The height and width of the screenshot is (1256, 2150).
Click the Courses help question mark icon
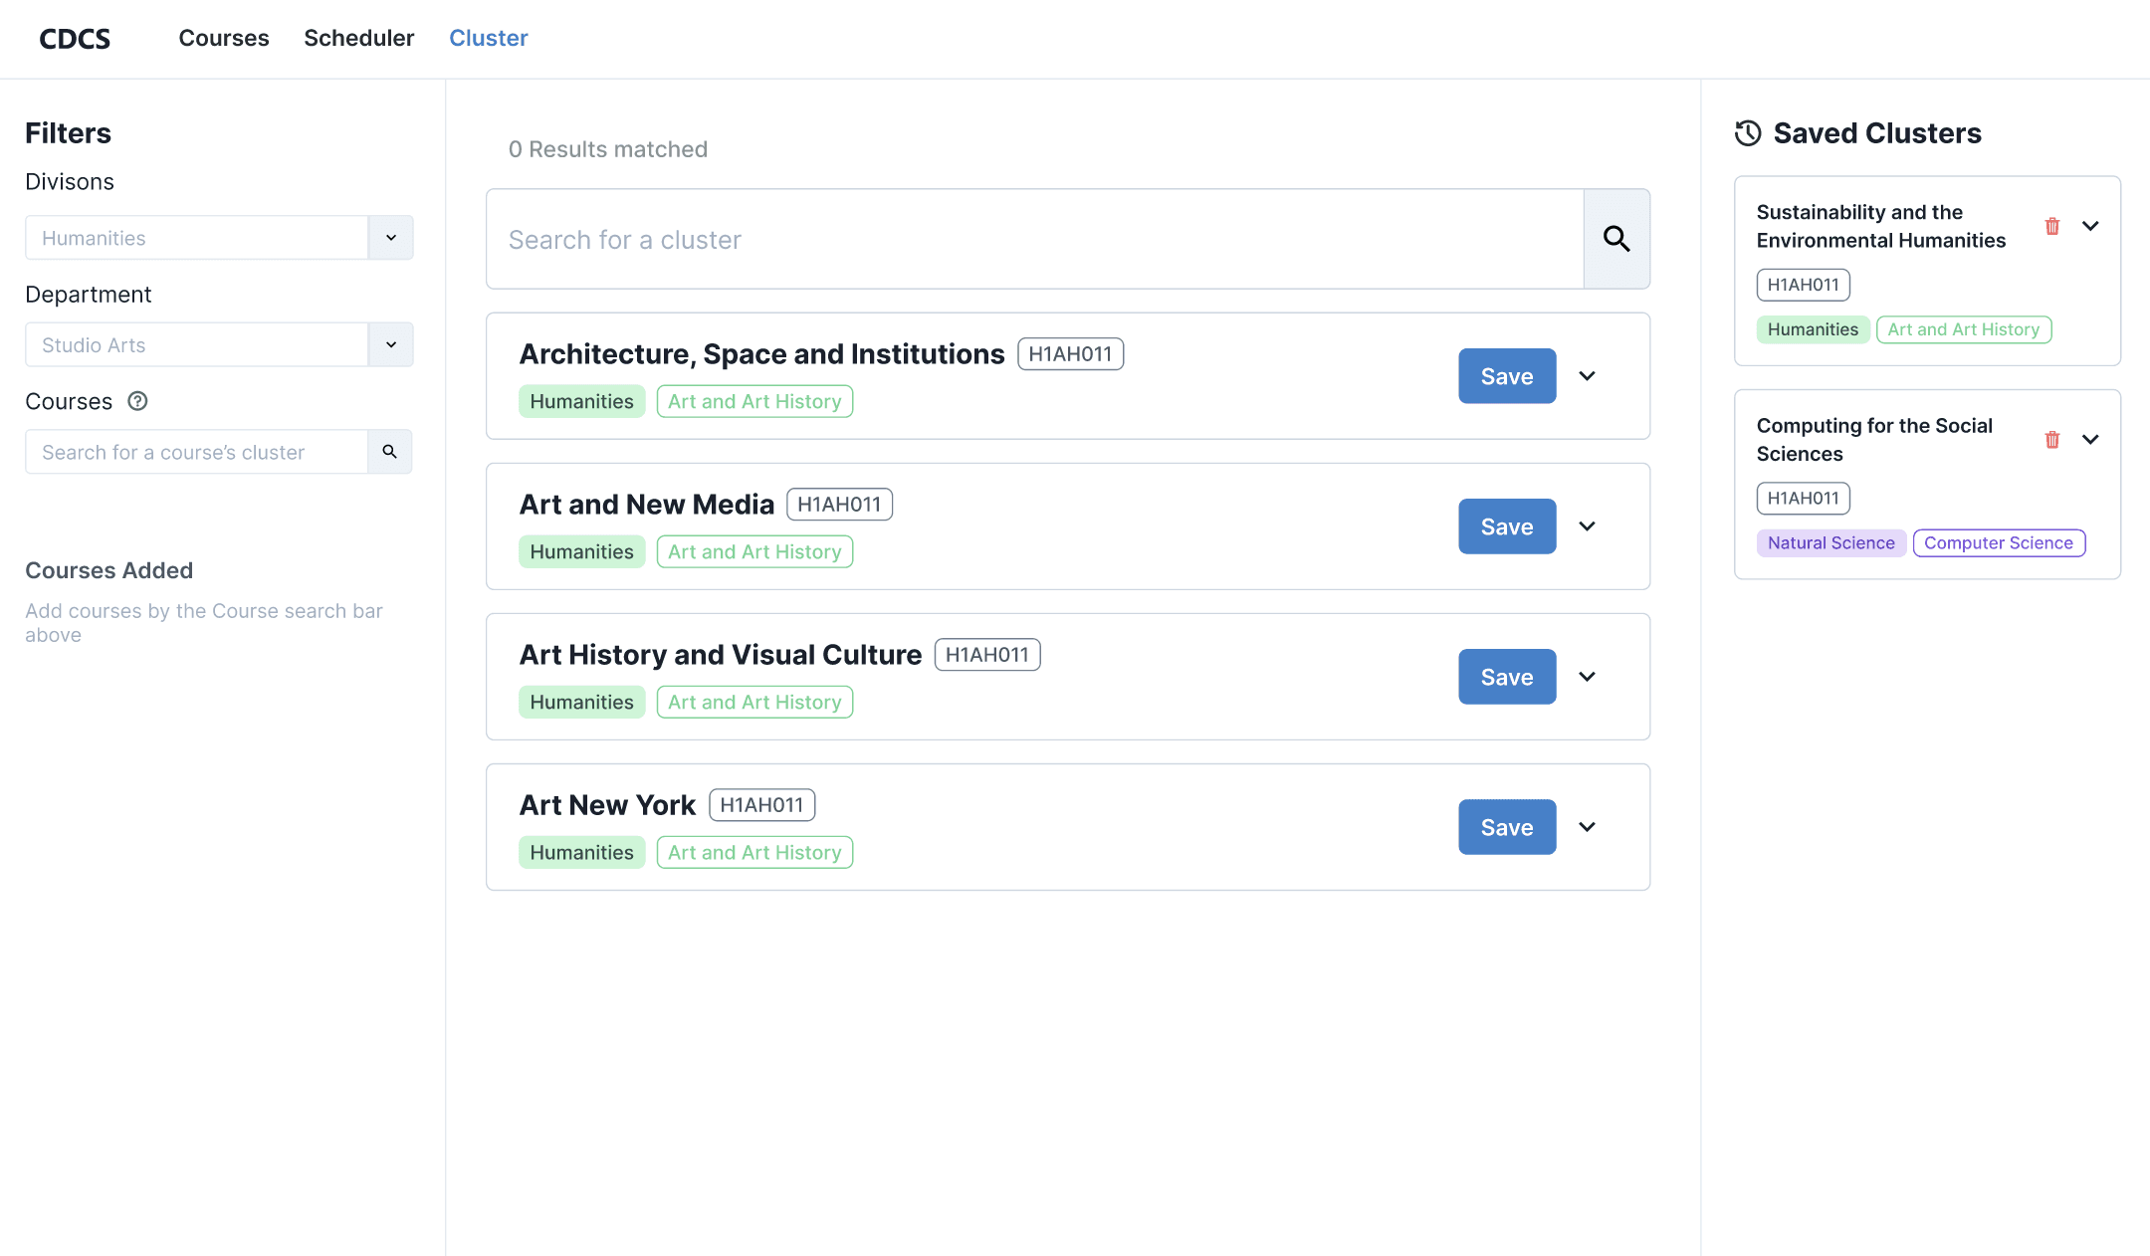[137, 401]
